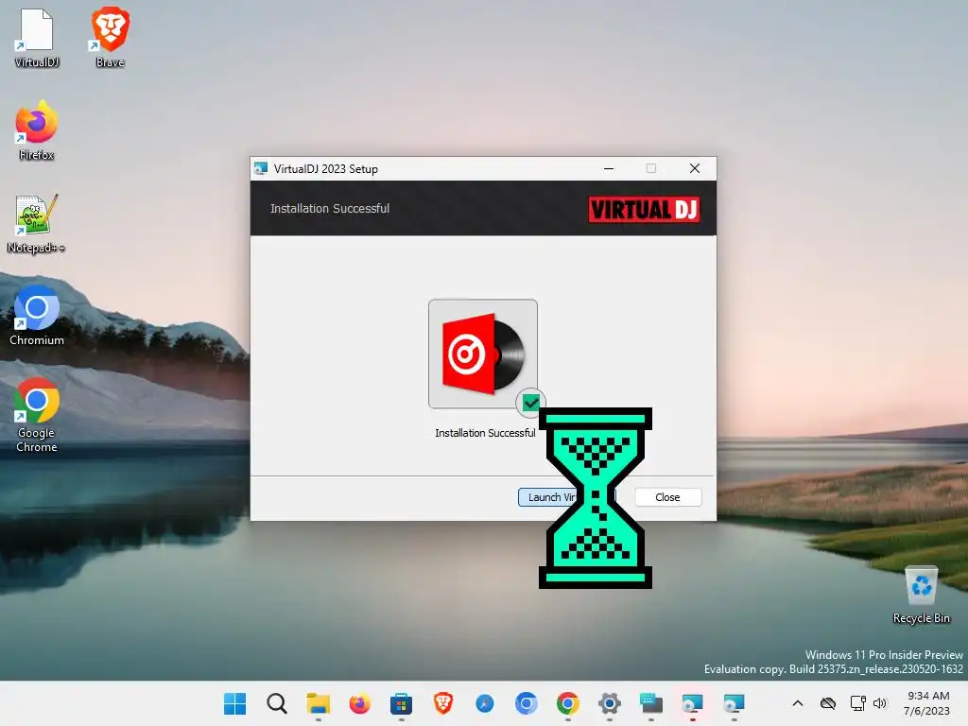Select the Chromium desktop shortcut
This screenshot has width=968, height=726.
click(x=37, y=315)
